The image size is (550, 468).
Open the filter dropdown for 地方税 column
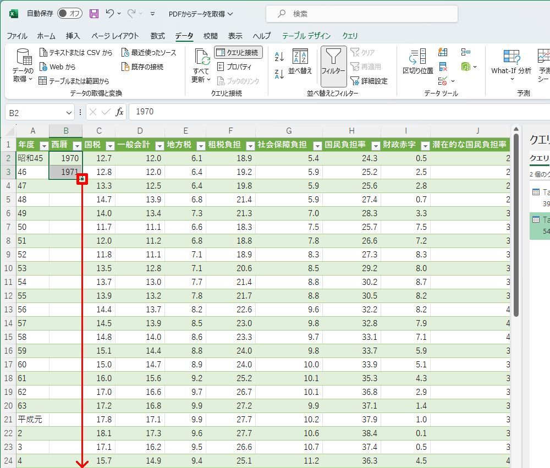click(201, 146)
